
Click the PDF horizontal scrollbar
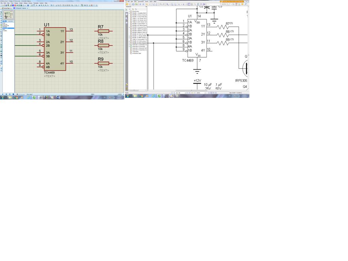pos(197,90)
